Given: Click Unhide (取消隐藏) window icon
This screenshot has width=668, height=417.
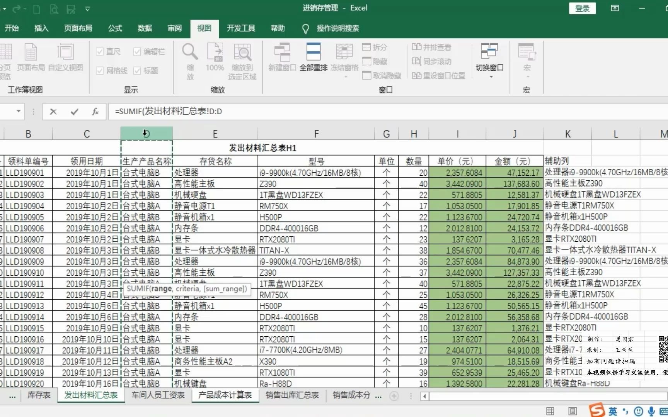Looking at the screenshot, I should [x=382, y=76].
